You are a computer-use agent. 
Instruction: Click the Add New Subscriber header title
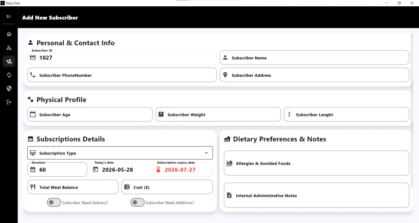pyautogui.click(x=50, y=18)
